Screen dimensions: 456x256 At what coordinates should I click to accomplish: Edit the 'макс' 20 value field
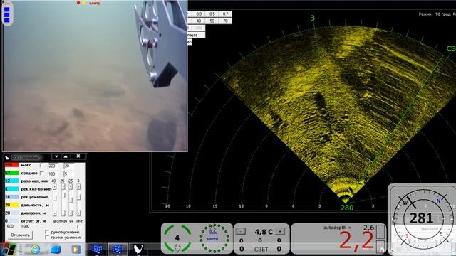pos(68,166)
